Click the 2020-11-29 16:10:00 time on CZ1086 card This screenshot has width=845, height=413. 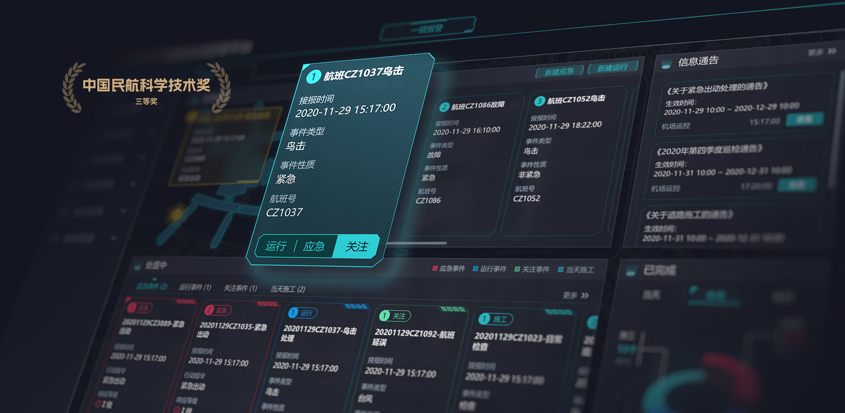[467, 131]
